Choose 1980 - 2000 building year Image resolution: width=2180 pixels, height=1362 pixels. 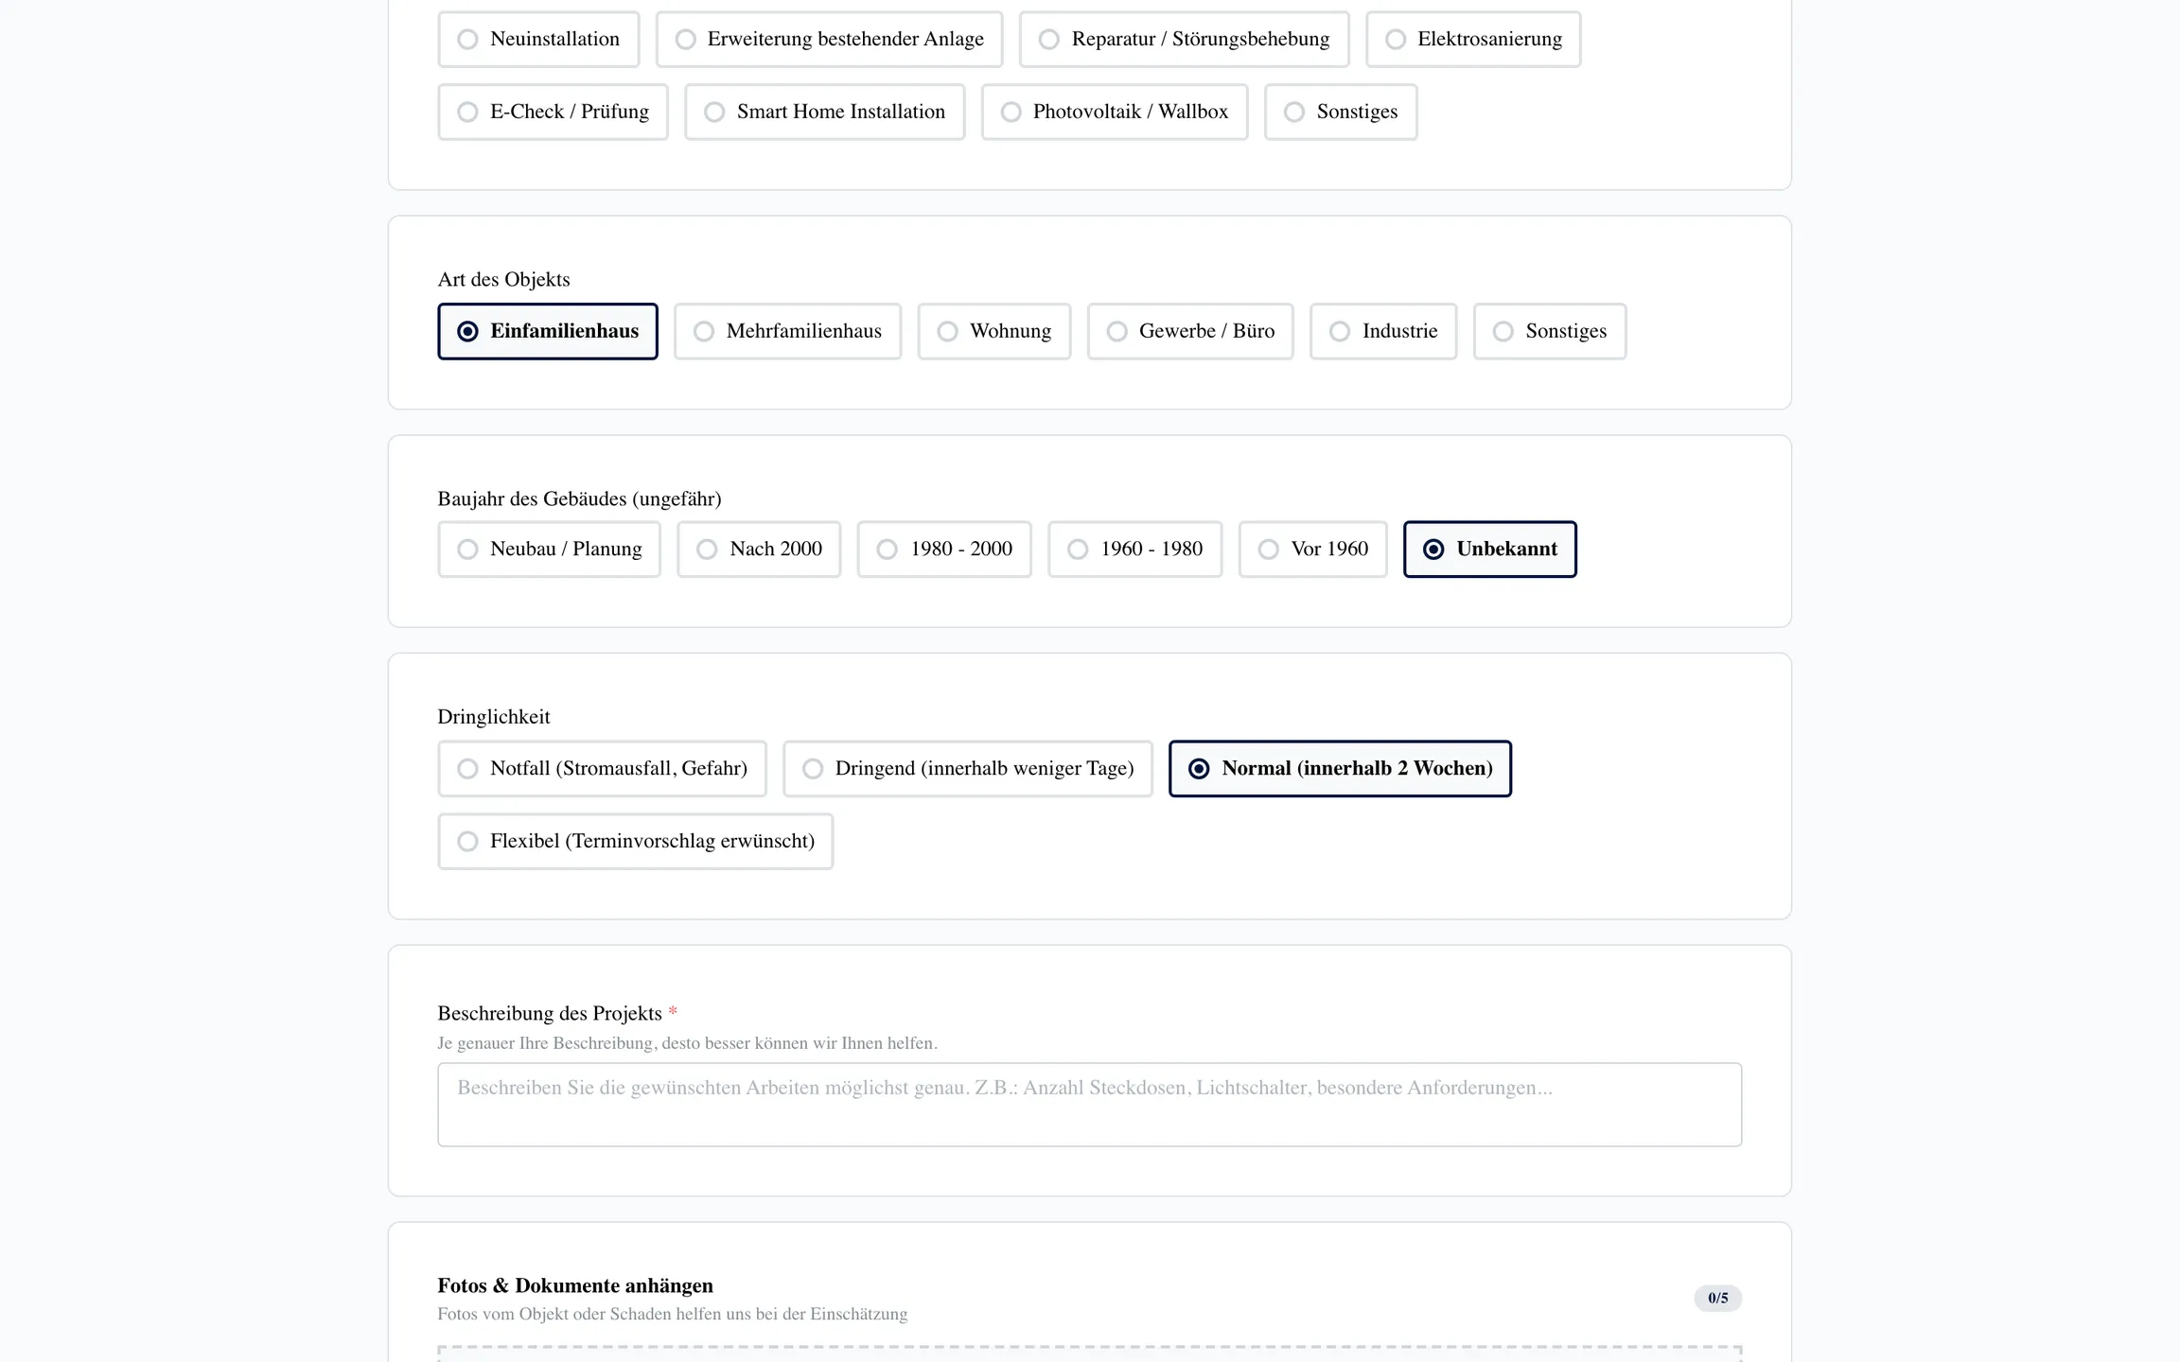(x=943, y=550)
